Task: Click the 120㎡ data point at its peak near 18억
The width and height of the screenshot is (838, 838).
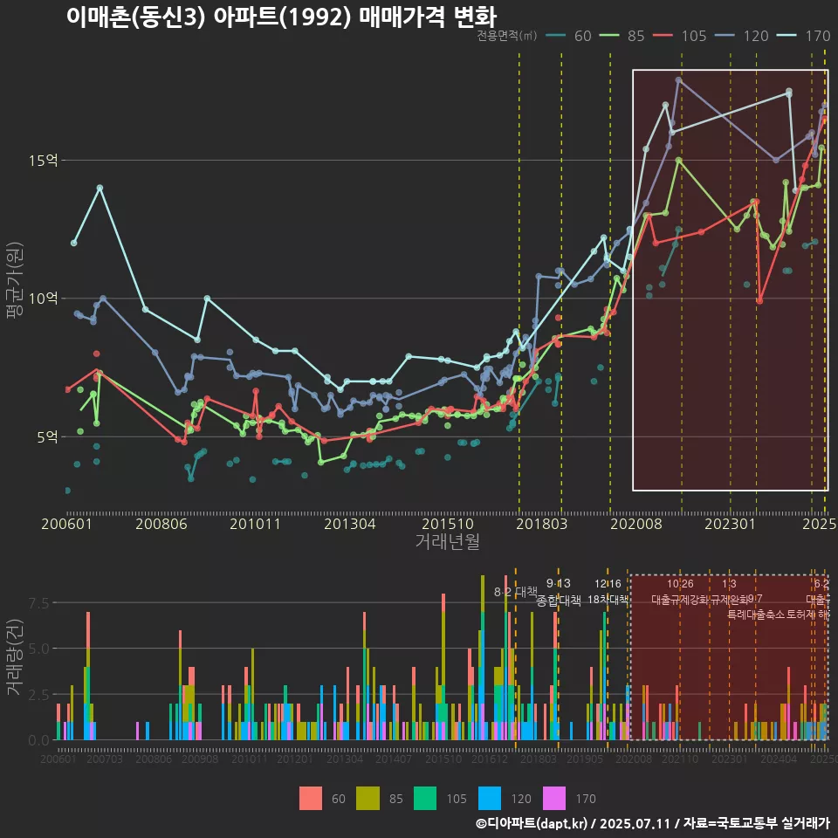Action: coord(678,80)
